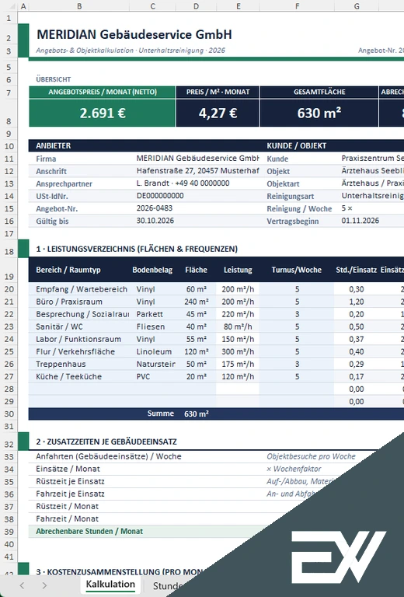Switch to the Kalkulation sheet tab
The width and height of the screenshot is (404, 597).
pyautogui.click(x=110, y=585)
